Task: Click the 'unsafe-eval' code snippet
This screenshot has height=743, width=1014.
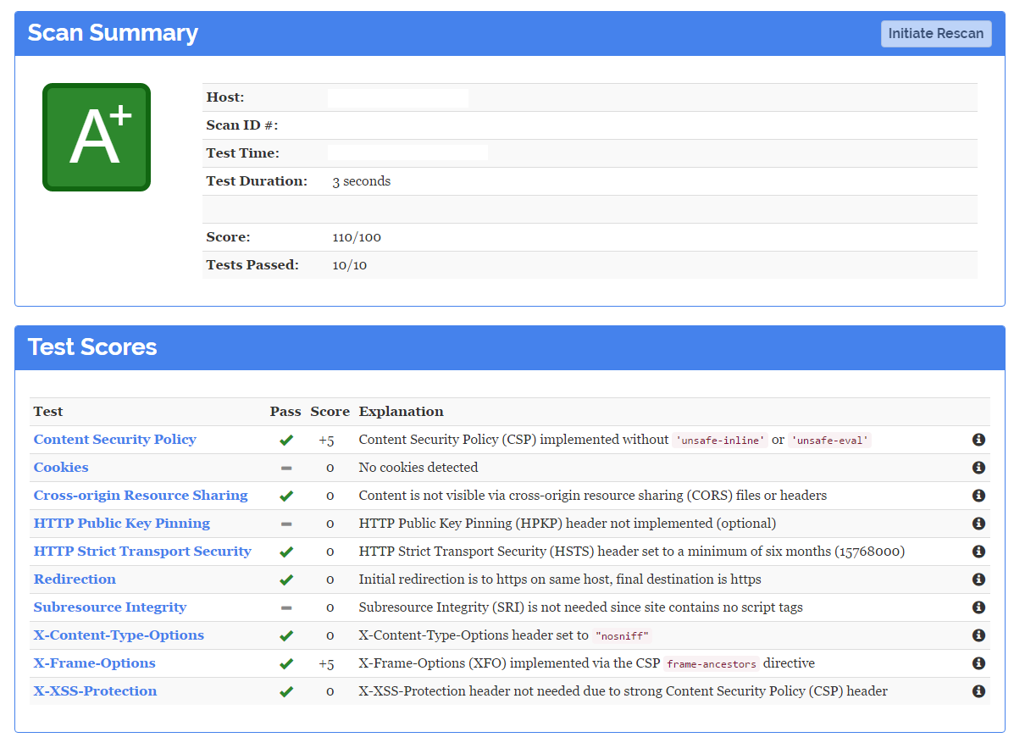Action: point(829,441)
